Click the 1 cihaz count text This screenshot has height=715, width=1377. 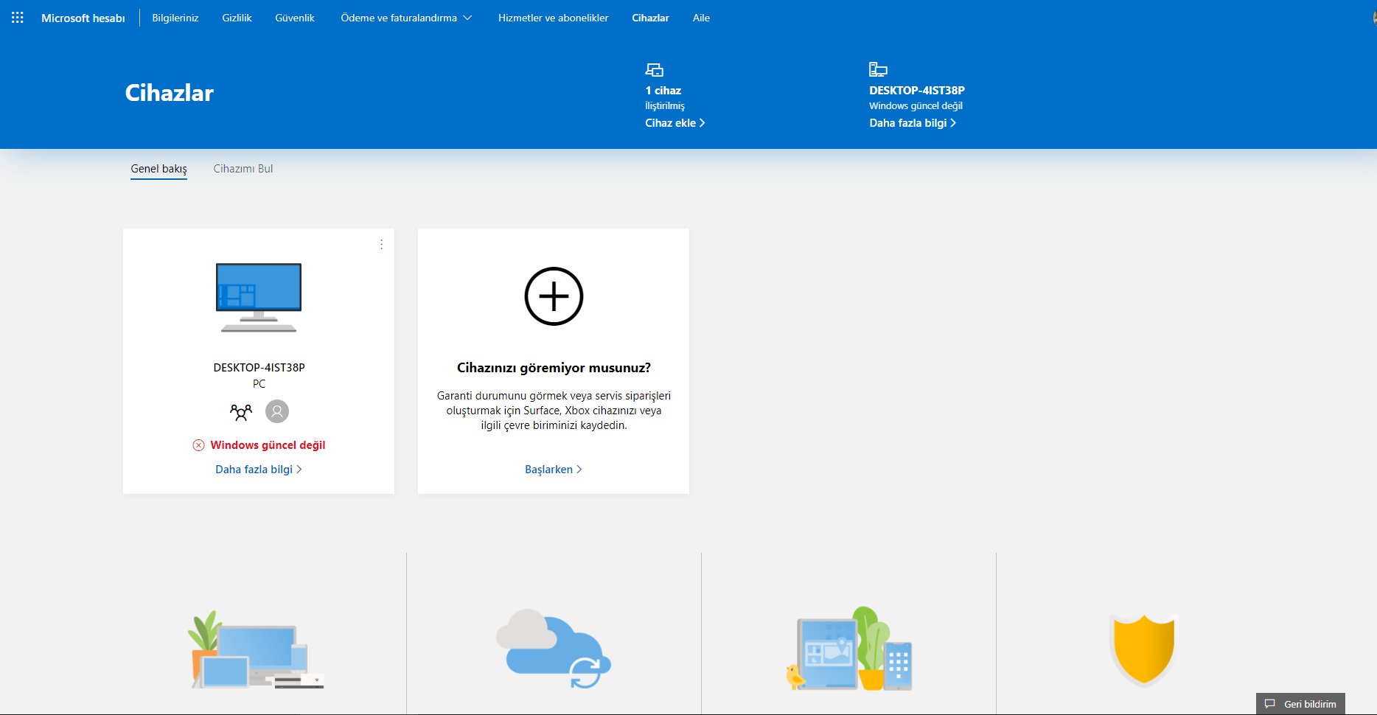663,91
